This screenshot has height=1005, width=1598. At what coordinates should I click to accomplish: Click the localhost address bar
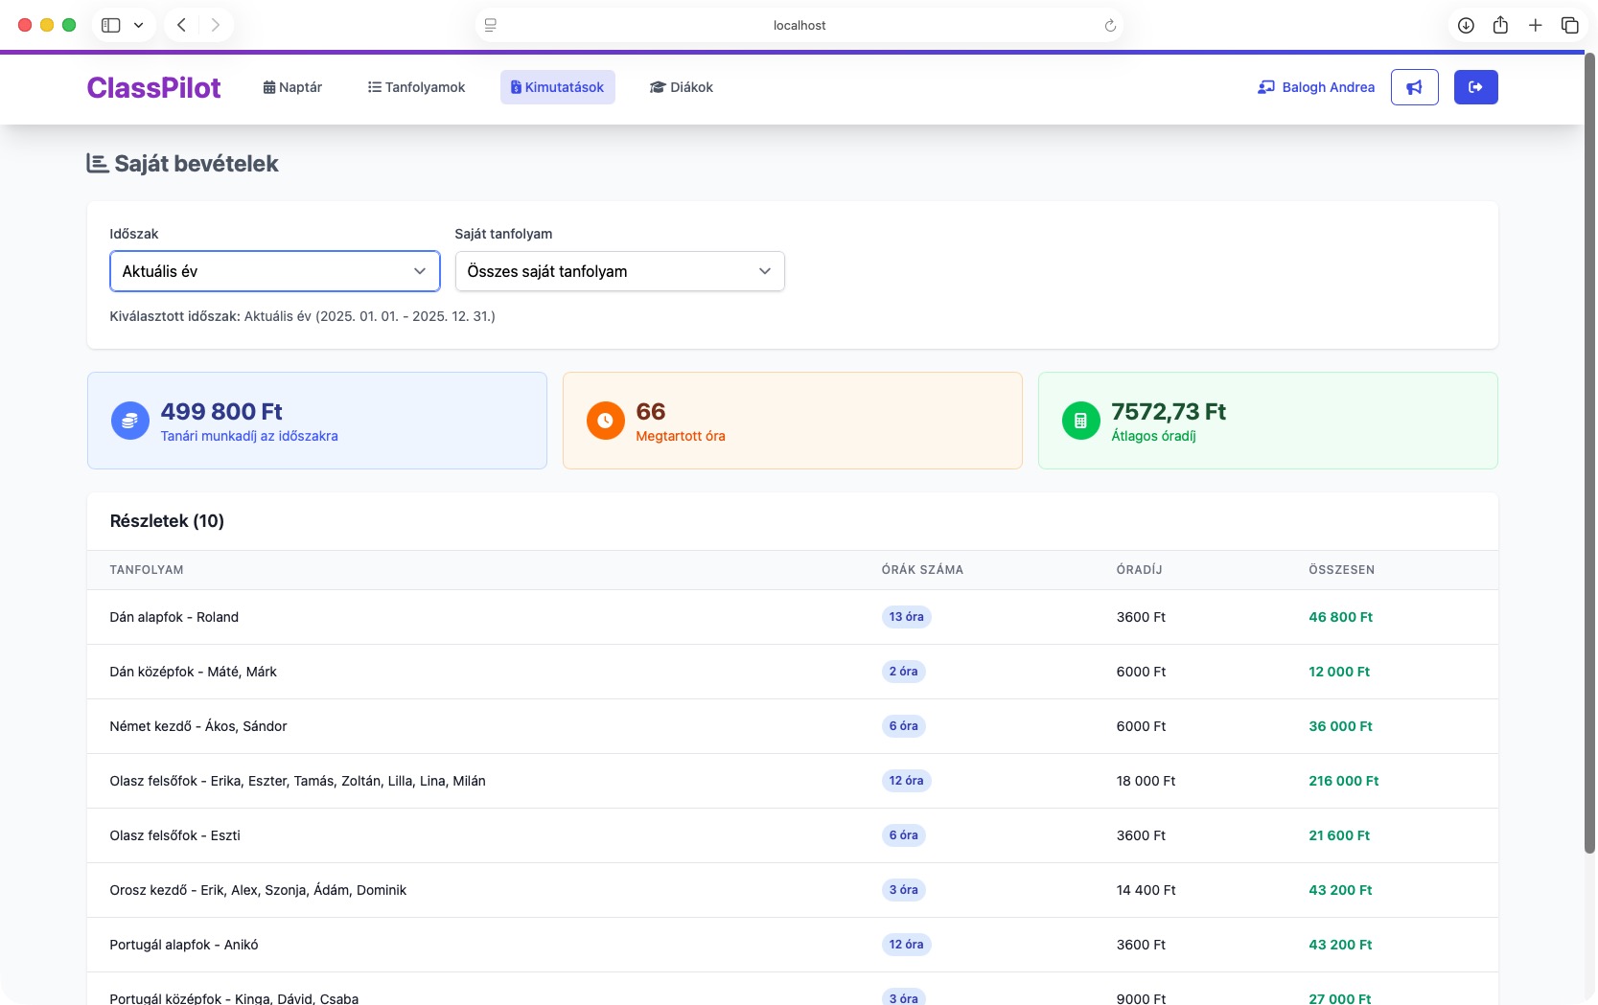coord(799,26)
